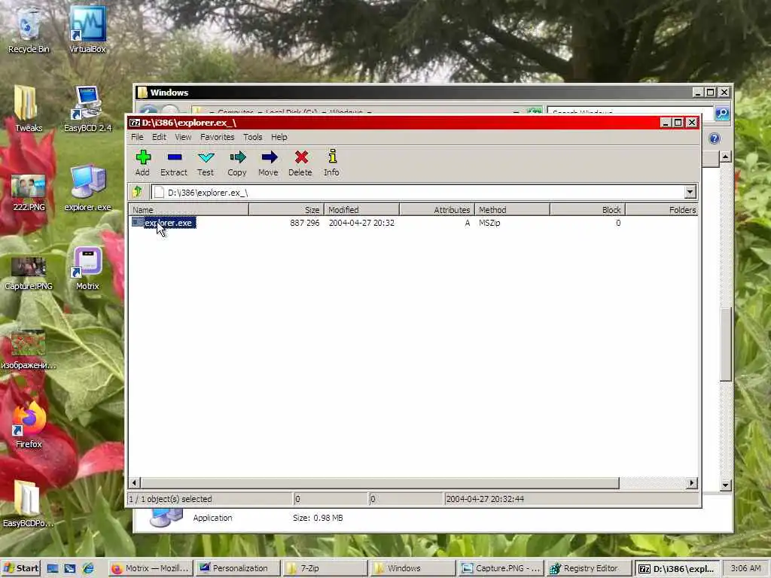
Task: Select the VirtualBox desktop shortcut
Action: pos(87,30)
